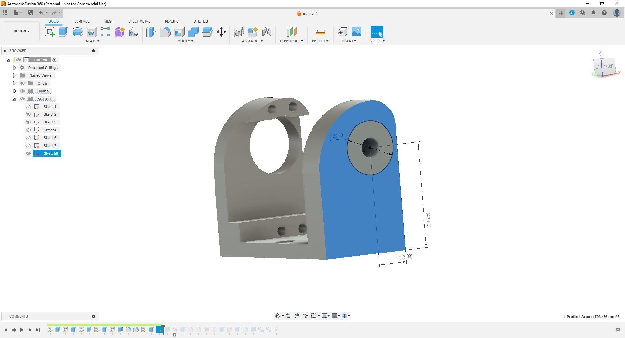Viewport: 625px width, 338px height.
Task: Open the Help question mark
Action: coord(604,13)
